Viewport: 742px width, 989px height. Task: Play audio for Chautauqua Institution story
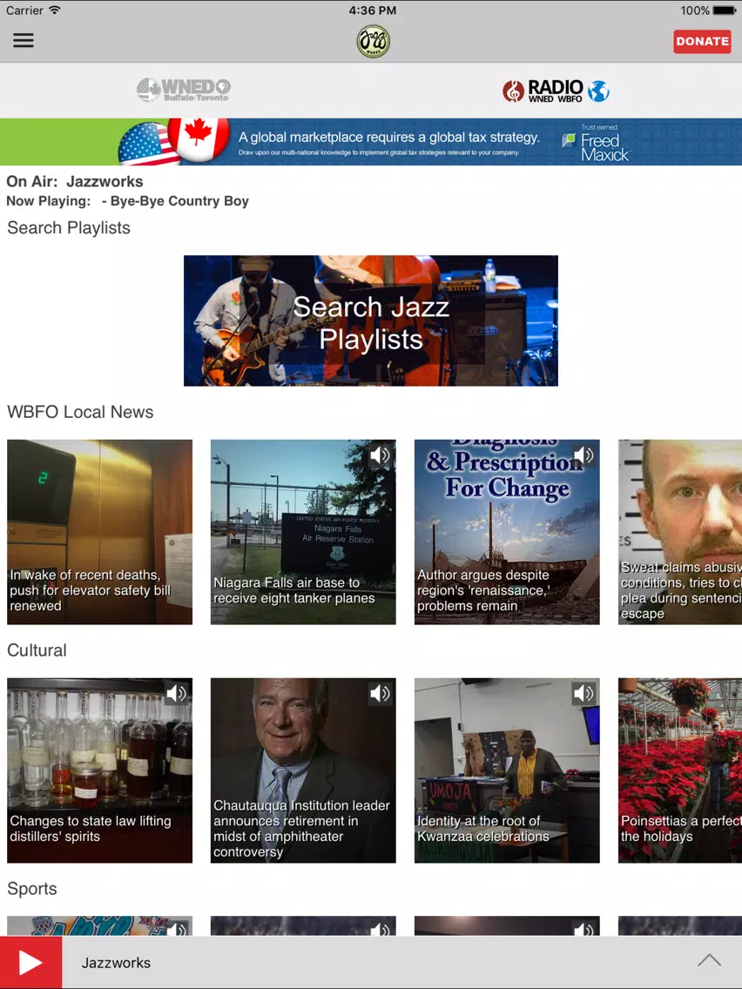click(x=381, y=694)
